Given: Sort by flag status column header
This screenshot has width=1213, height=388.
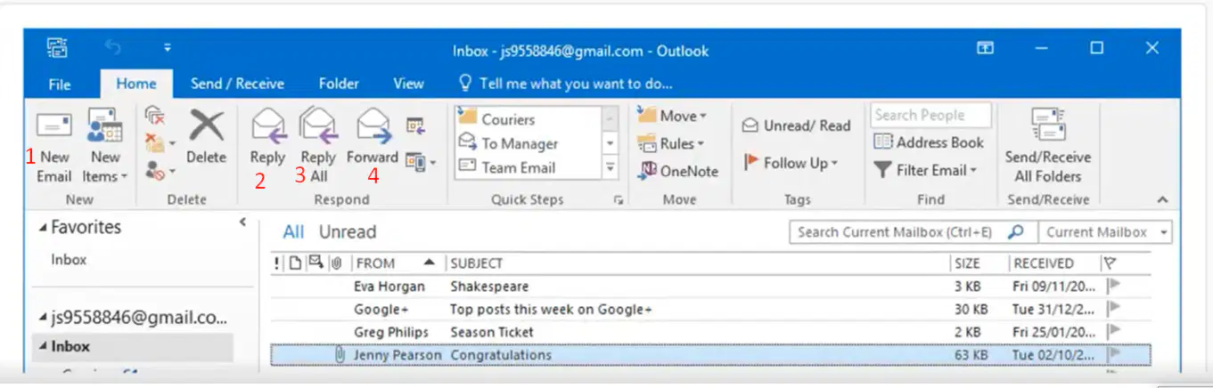Looking at the screenshot, I should (1110, 263).
